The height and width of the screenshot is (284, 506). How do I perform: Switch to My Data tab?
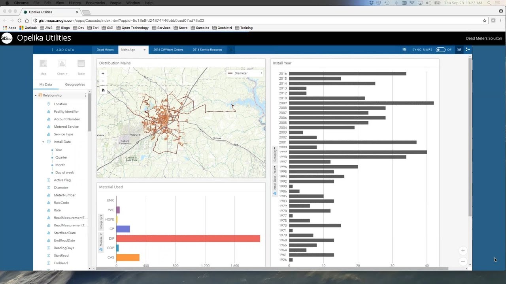coord(45,84)
